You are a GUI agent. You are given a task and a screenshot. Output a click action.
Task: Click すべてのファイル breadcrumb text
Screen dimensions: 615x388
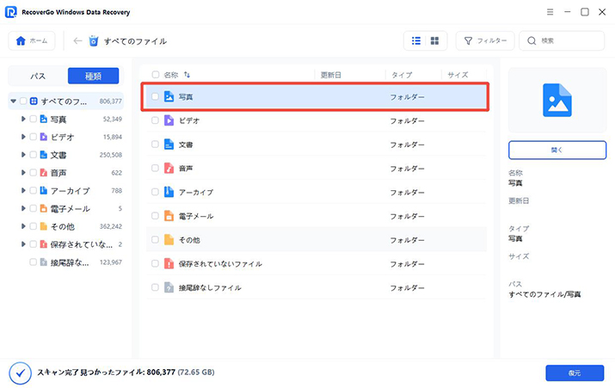(x=135, y=40)
